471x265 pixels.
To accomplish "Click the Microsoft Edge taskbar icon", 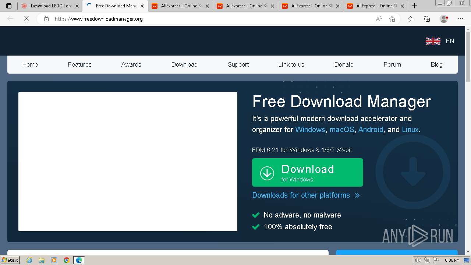I will [79, 260].
